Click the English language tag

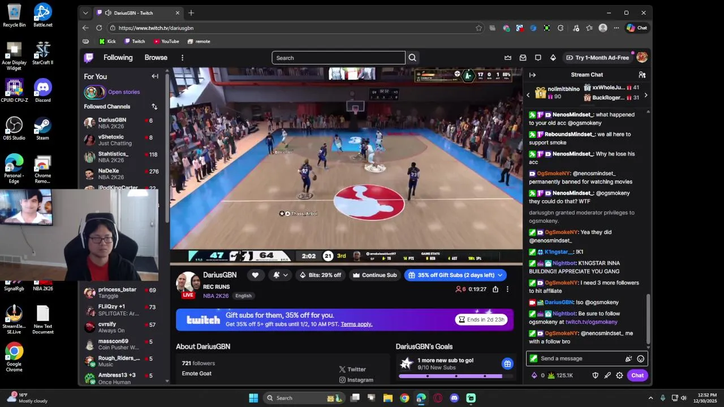pyautogui.click(x=243, y=296)
